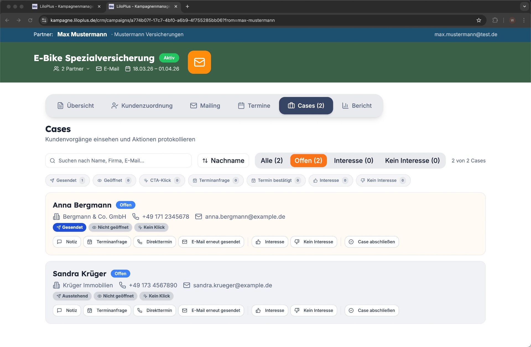This screenshot has height=347, width=531.
Task: Open the Bericht tab
Action: [357, 106]
